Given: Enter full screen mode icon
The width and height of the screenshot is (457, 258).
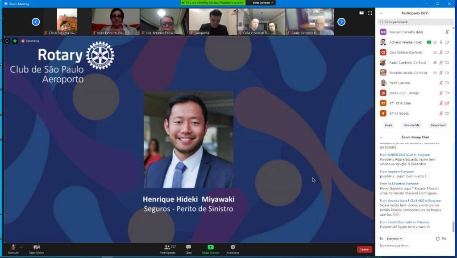Looking at the screenshot, I should click(x=370, y=13).
